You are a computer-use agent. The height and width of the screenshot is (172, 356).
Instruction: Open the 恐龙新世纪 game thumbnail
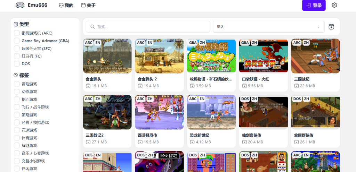pos(211,112)
